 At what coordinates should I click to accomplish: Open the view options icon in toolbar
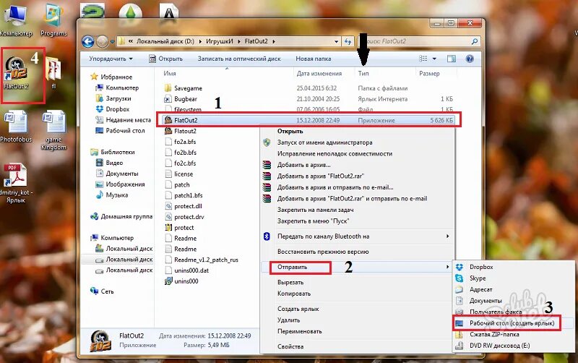point(423,59)
